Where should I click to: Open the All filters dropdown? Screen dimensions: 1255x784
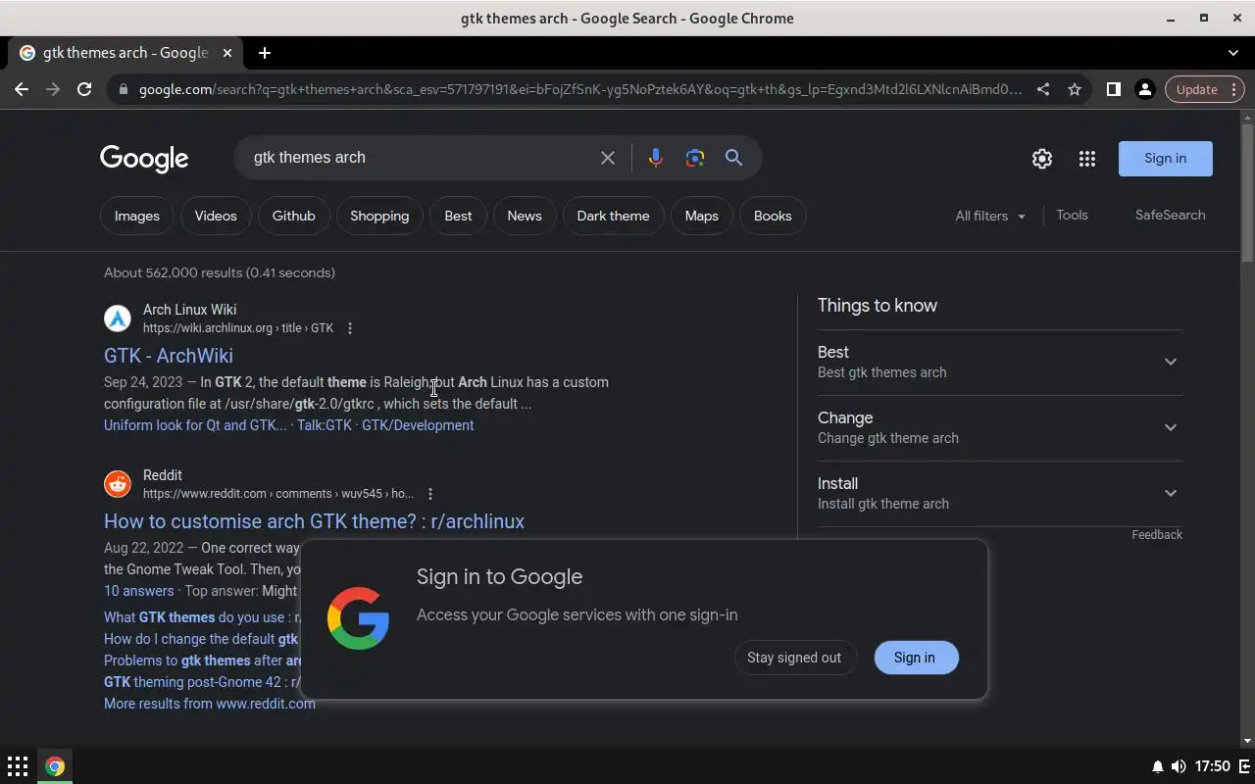click(990, 216)
